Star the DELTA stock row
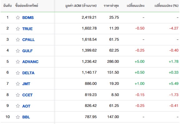Image resolution: width=185 pixels, height=124 pixels. coord(18,73)
